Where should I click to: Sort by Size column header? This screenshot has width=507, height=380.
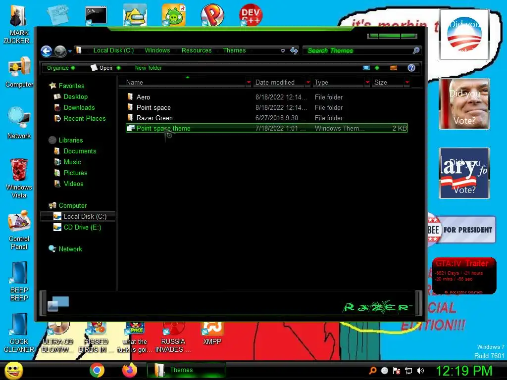[388, 83]
